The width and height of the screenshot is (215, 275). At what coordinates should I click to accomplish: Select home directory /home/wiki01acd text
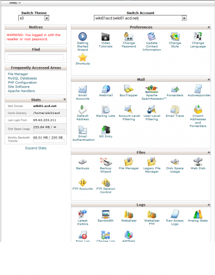point(46,113)
